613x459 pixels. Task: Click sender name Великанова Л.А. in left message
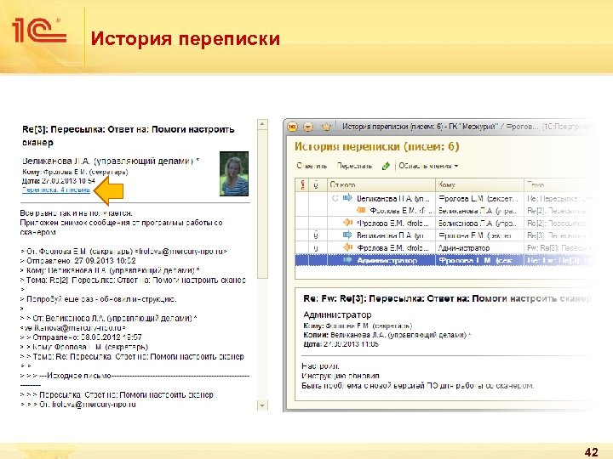[x=111, y=161]
